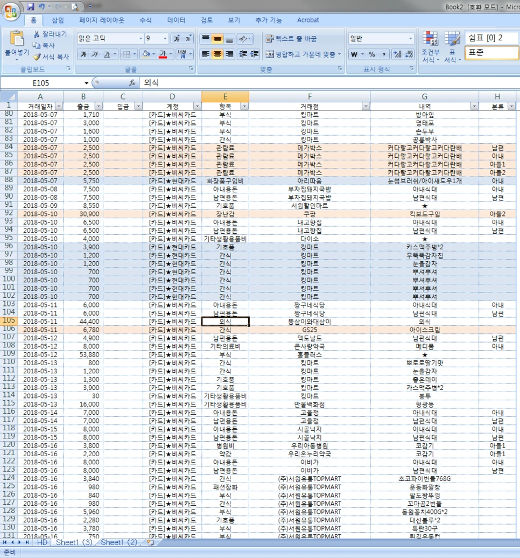This screenshot has width=520, height=558.
Task: Open the Acrobat ribbon tab
Action: click(308, 20)
